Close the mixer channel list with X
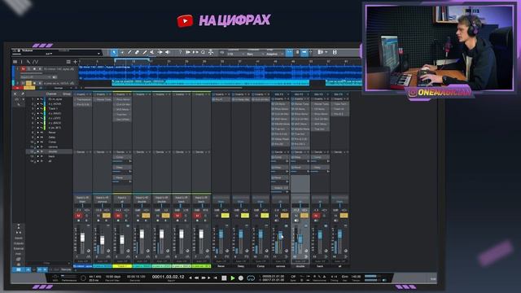 click(15, 94)
